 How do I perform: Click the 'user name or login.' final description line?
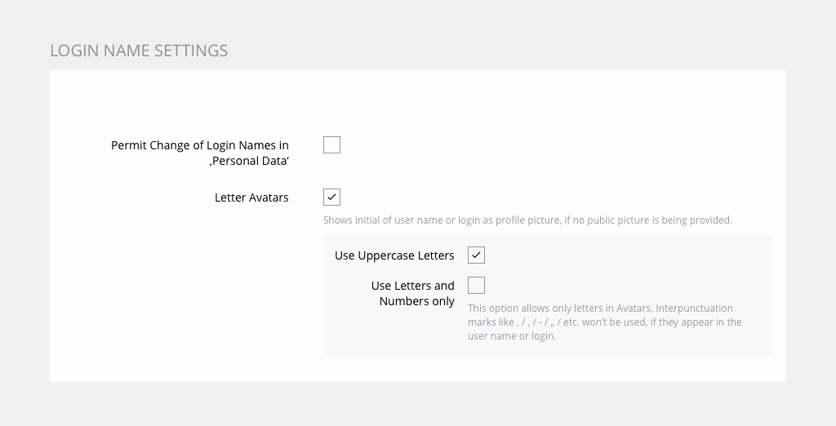[511, 336]
